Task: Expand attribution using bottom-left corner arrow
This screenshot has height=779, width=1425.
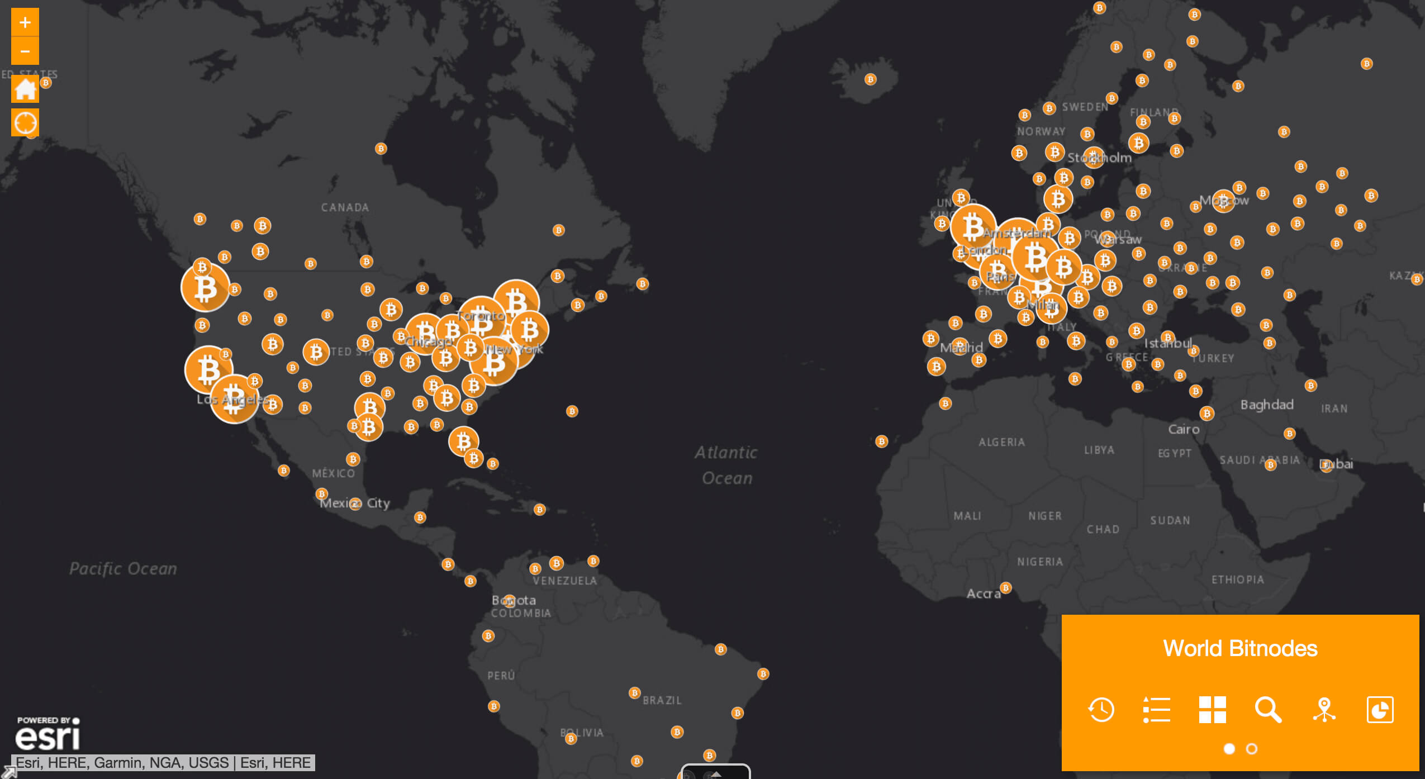Action: (x=8, y=772)
